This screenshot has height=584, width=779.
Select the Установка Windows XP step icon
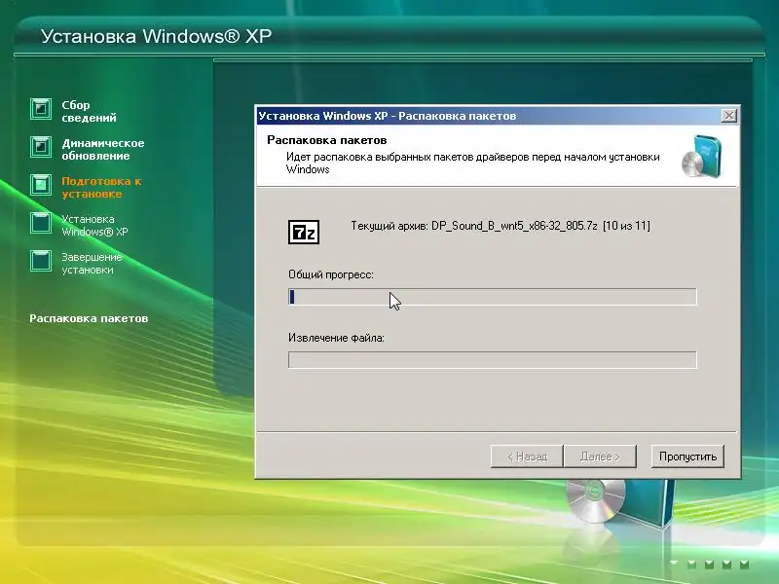click(41, 223)
